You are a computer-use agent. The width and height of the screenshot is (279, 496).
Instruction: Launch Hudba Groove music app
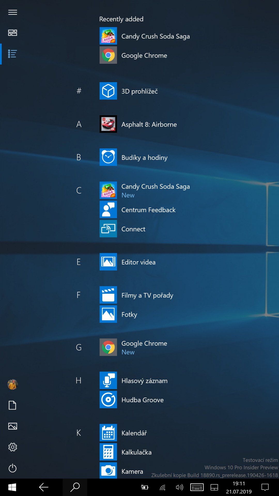coord(132,400)
